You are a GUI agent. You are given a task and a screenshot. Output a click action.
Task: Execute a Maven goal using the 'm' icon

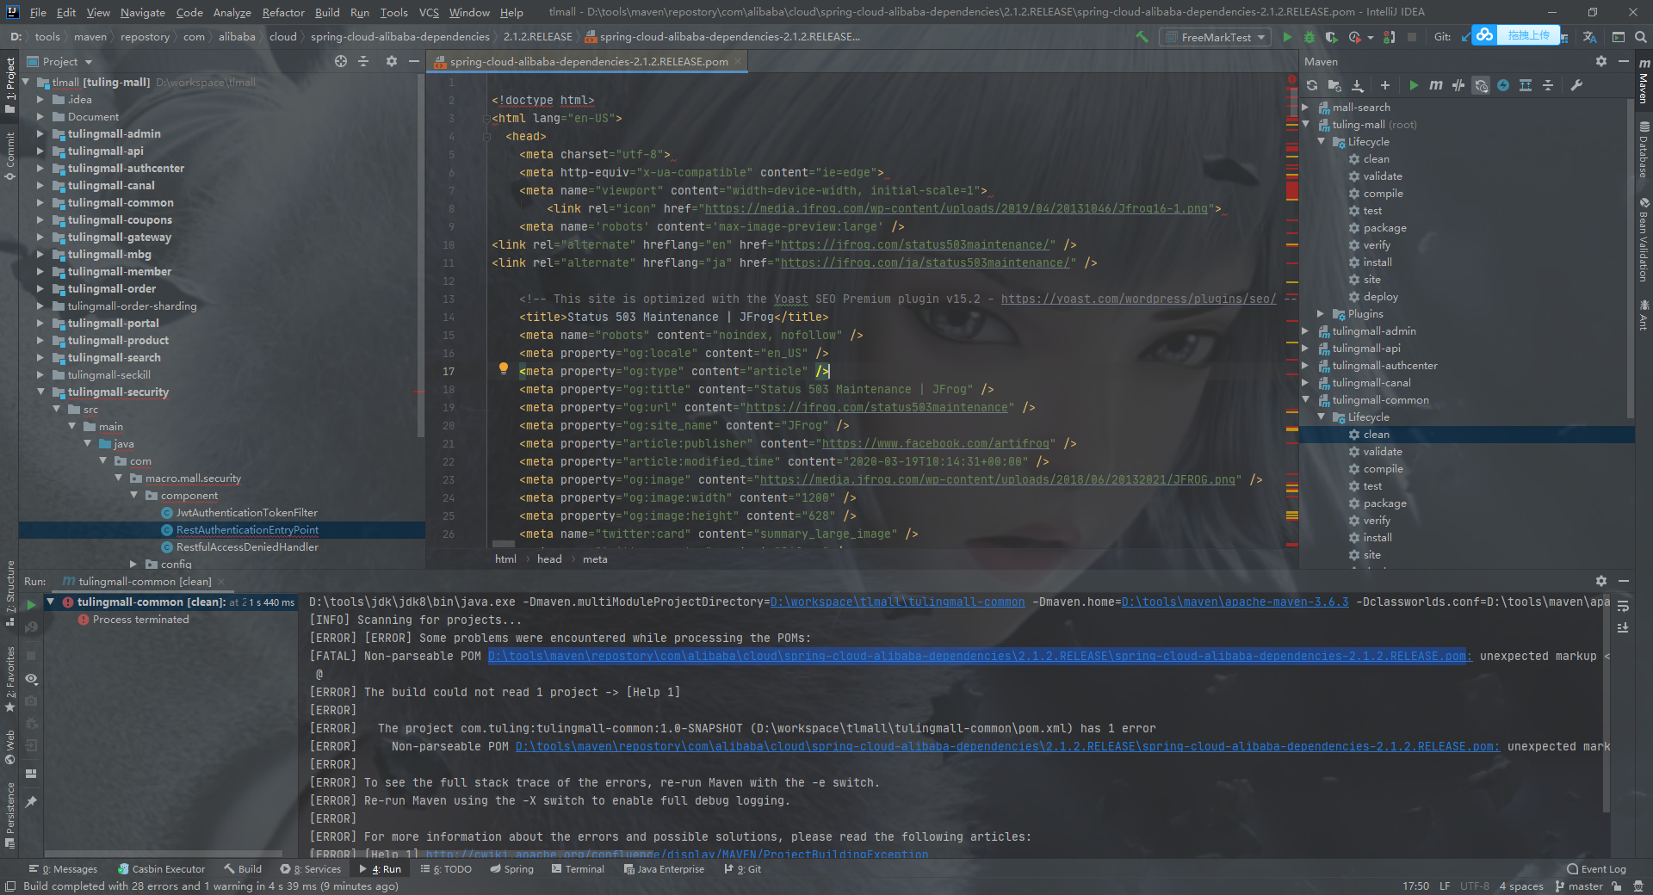coord(1436,86)
